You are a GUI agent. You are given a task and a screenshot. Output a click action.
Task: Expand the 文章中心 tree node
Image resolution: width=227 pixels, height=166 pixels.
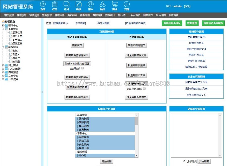pos(3,76)
